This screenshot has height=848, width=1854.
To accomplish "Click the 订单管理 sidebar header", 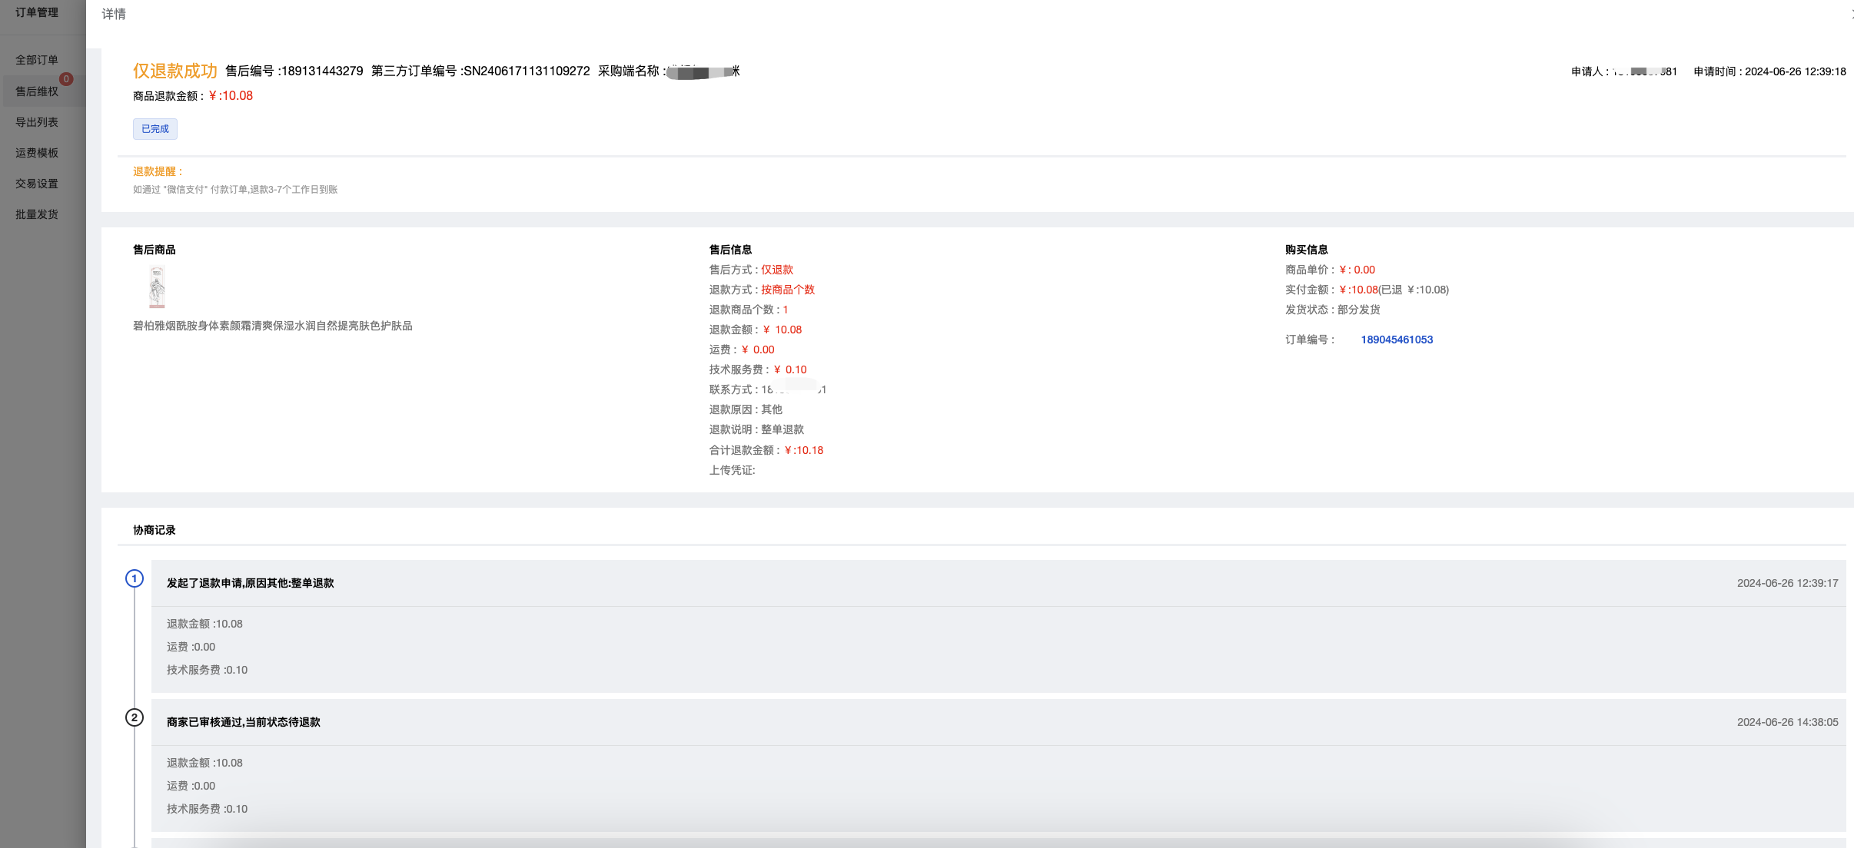I will click(x=37, y=12).
